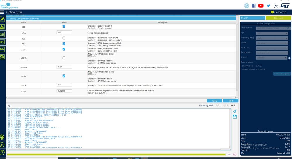Toggle the C2OPT checkbox
292x159 pixels.
click(64, 49)
